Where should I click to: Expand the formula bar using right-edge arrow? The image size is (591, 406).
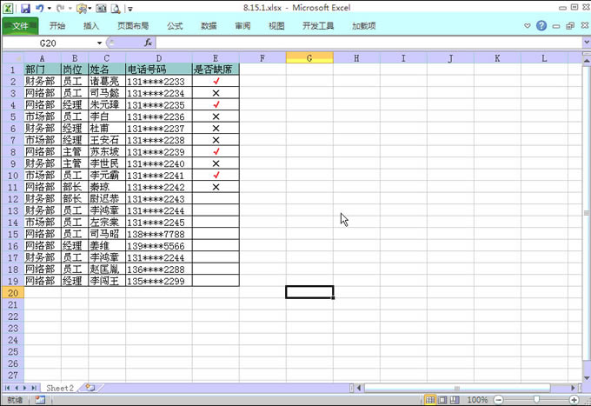[587, 43]
